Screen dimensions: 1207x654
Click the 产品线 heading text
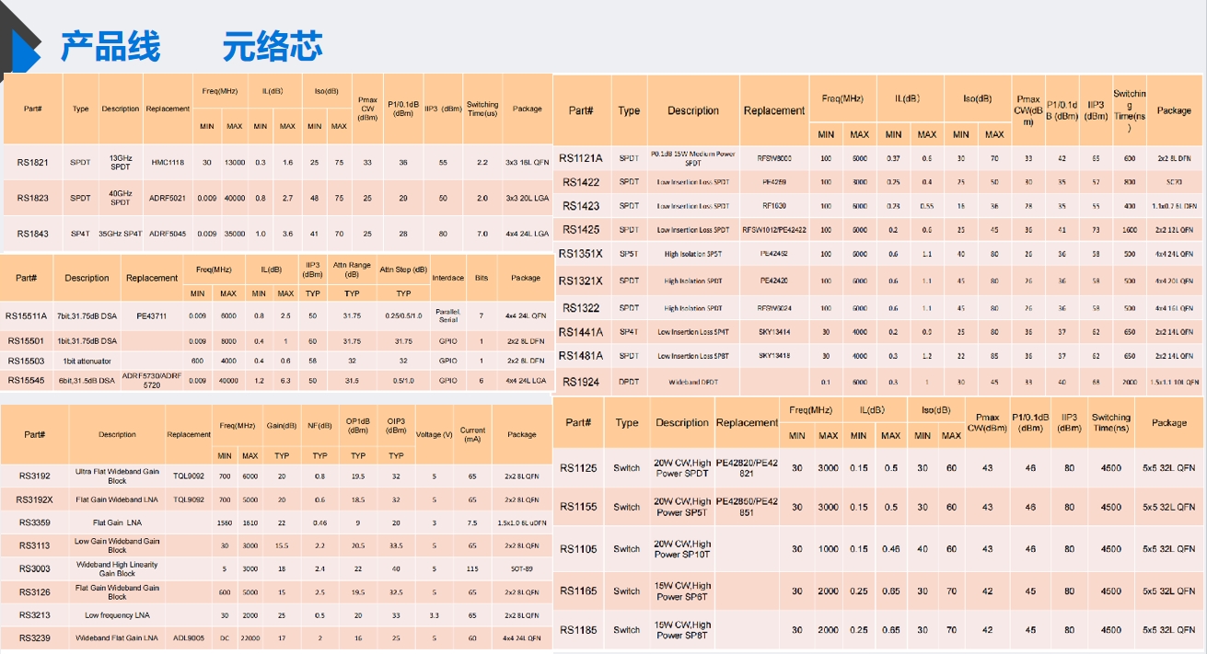(x=110, y=46)
